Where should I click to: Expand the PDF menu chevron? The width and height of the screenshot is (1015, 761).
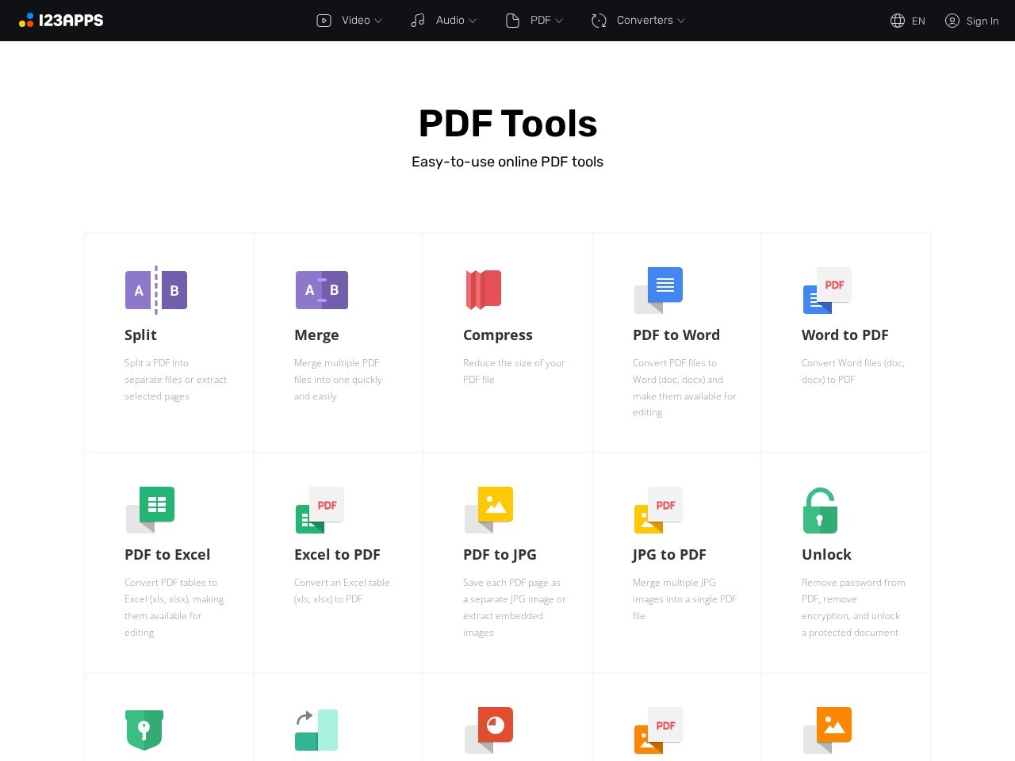click(x=559, y=21)
